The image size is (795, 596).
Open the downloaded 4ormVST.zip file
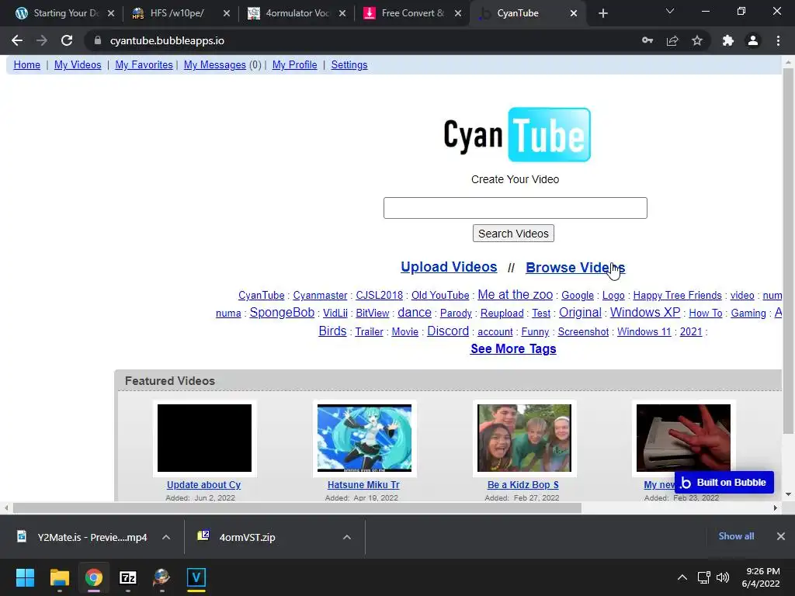point(248,537)
